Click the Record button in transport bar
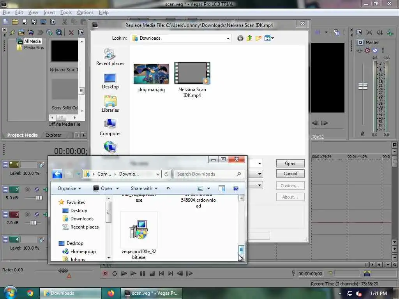The image size is (399, 299). [x=105, y=273]
